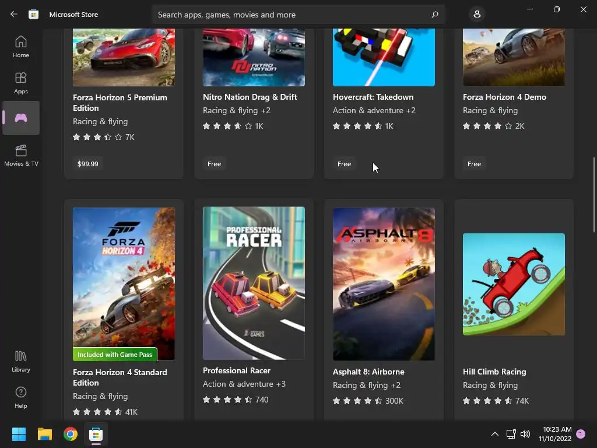Launch File Explorer from the taskbar

[44, 434]
